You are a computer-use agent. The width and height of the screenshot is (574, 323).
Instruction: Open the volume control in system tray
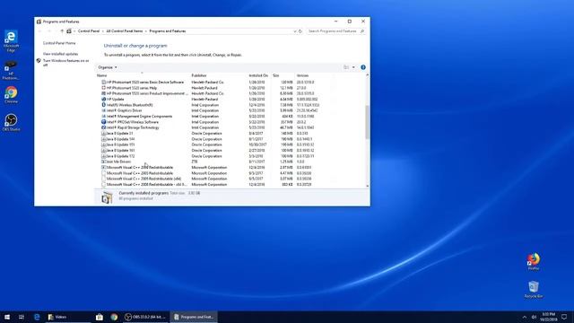534,317
